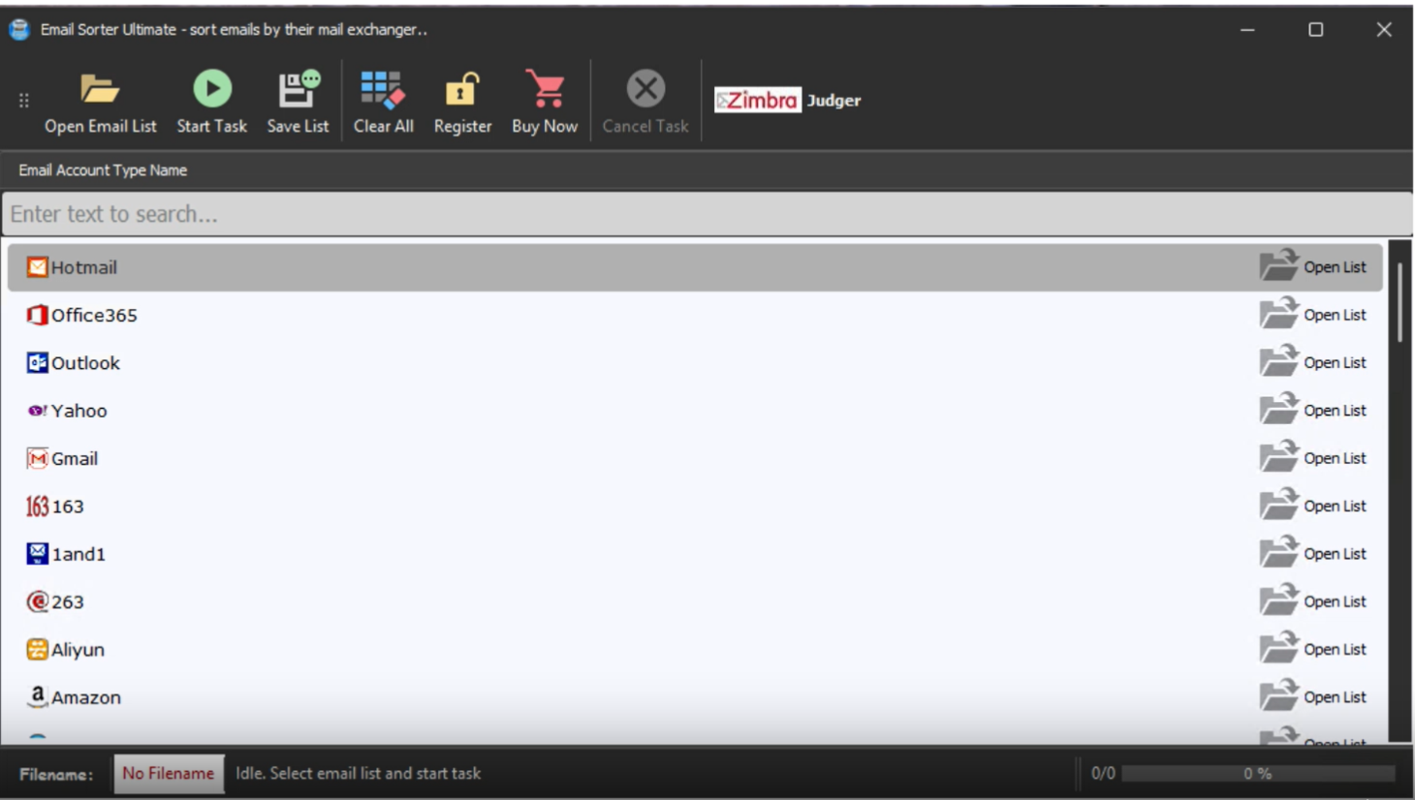
Task: Click the Gmail logo icon
Action: click(x=37, y=458)
